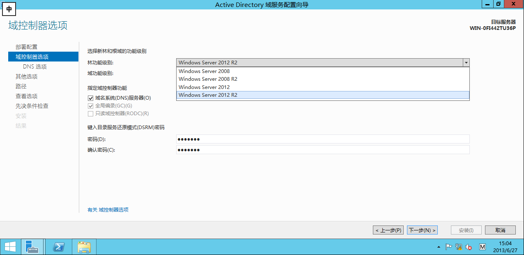Click the 键入目录服务还原模式(DSRM)密码 text

[126, 127]
